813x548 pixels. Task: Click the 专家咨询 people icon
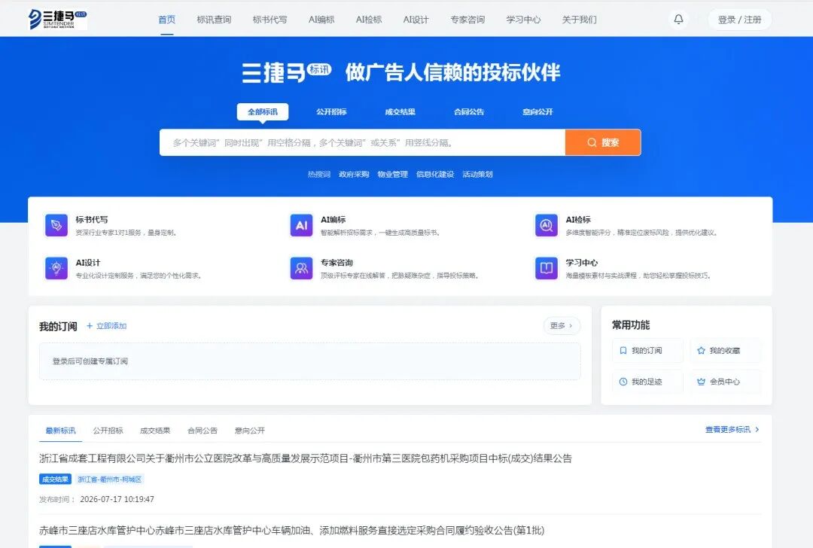[x=301, y=268]
